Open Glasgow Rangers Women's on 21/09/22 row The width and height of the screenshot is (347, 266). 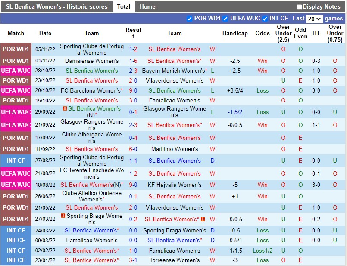[x=92, y=125]
